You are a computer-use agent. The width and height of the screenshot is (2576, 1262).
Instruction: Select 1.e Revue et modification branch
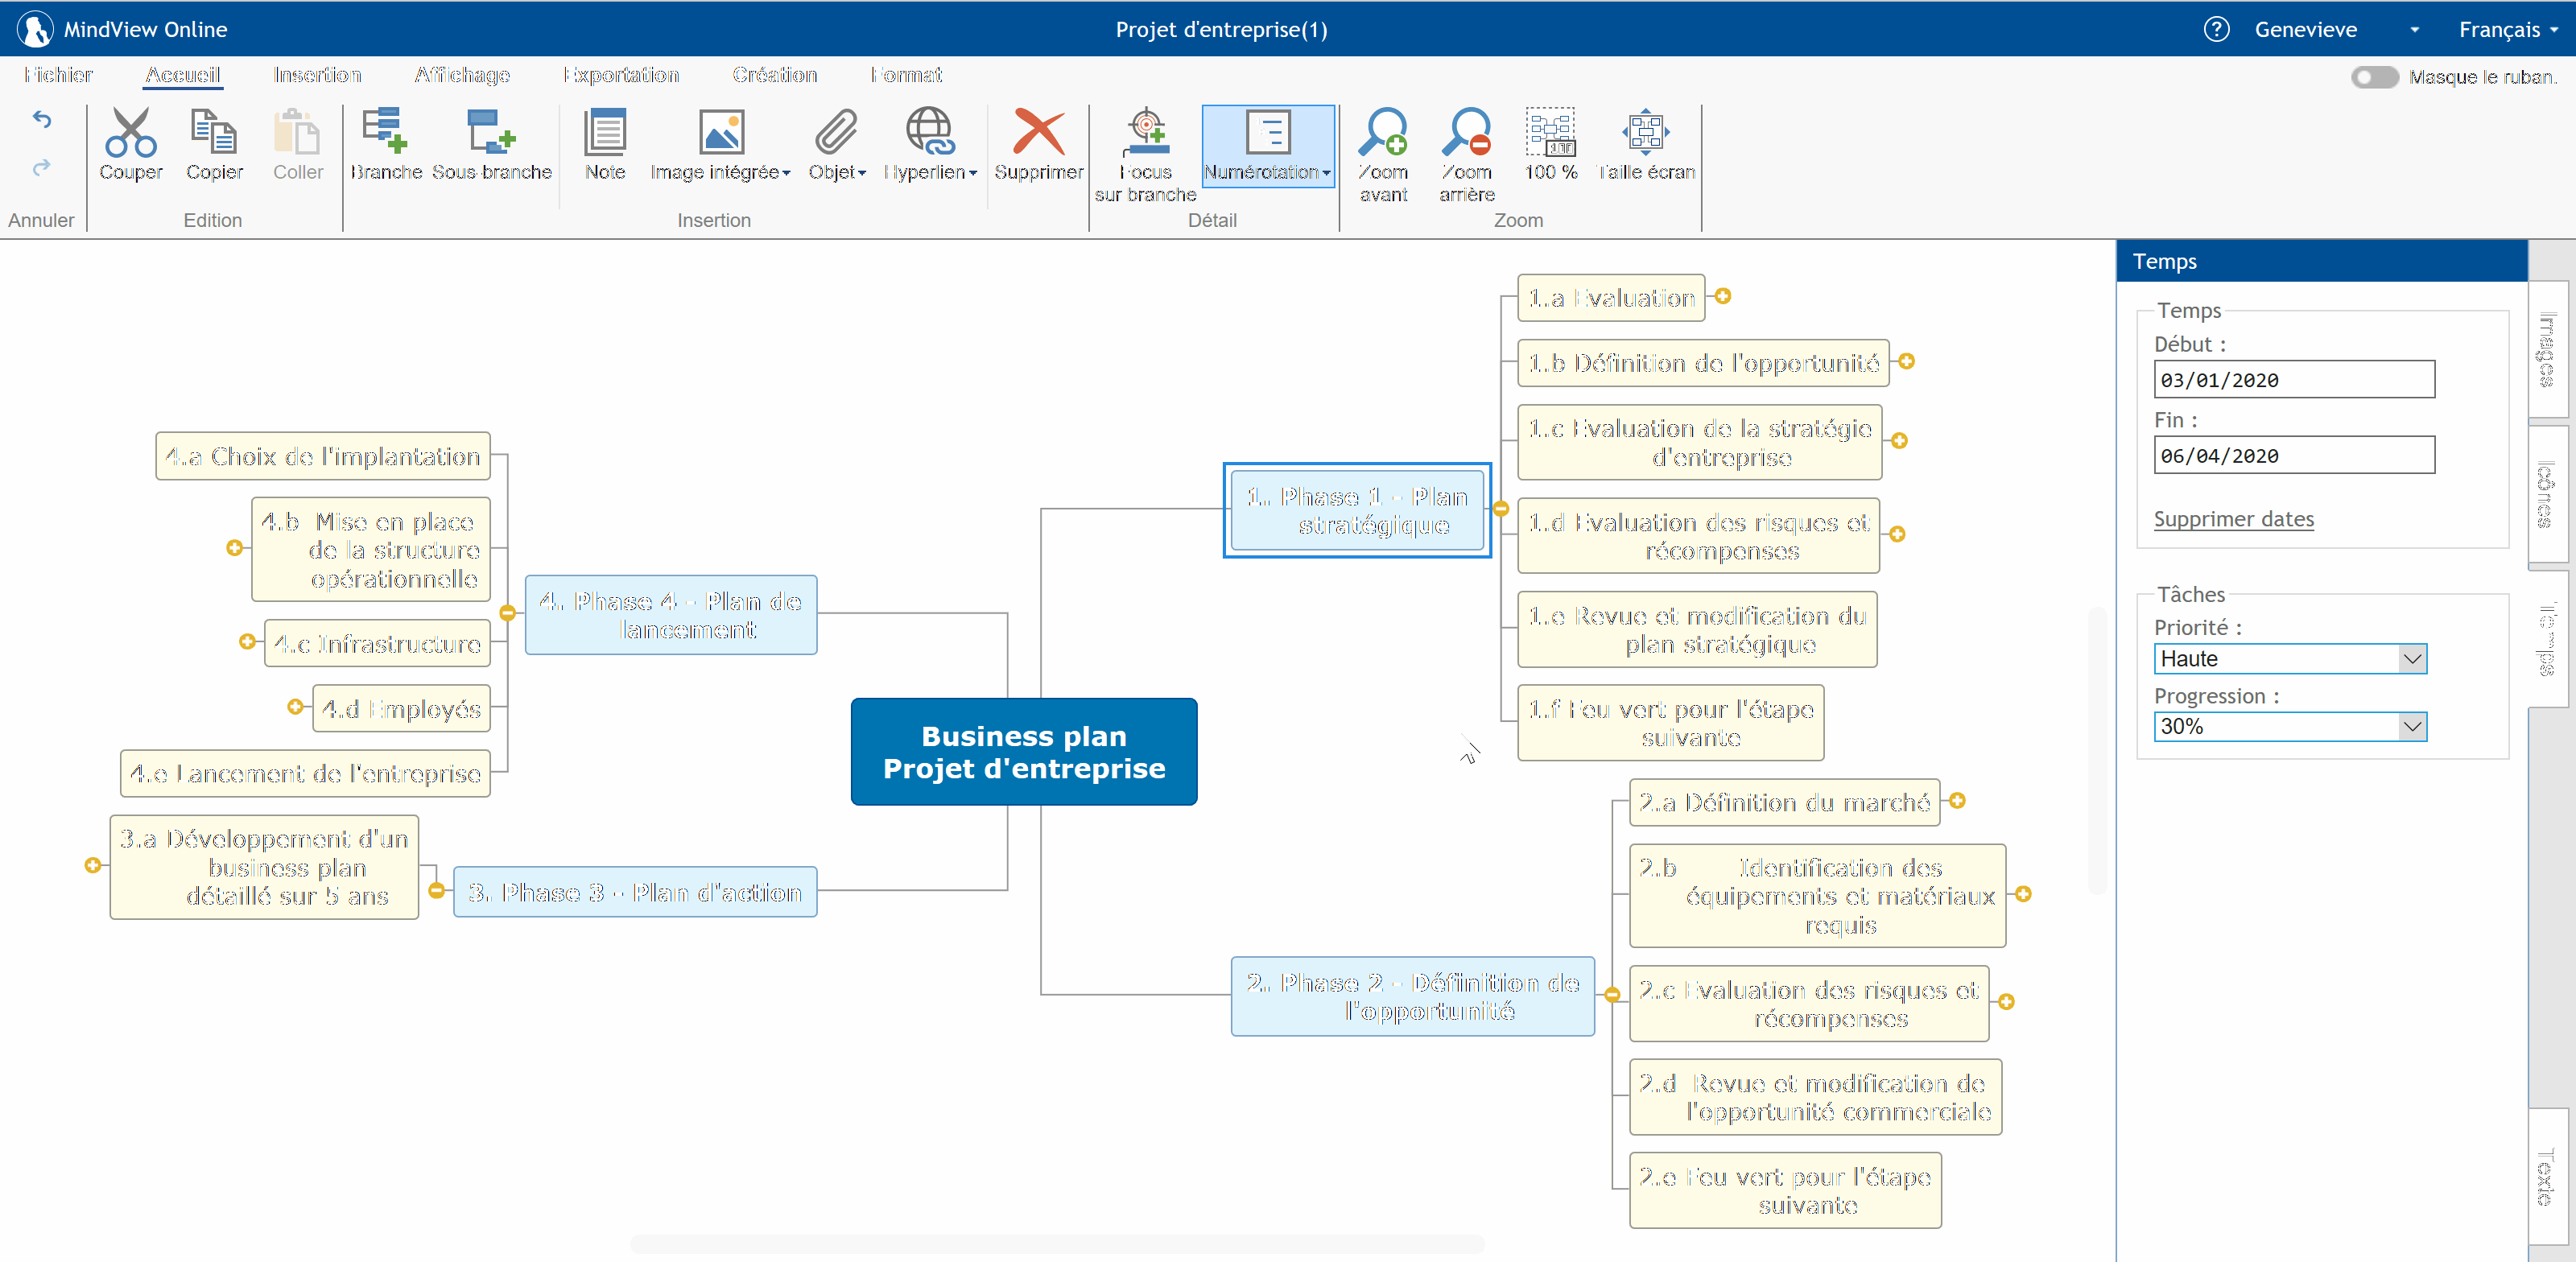coord(1697,629)
